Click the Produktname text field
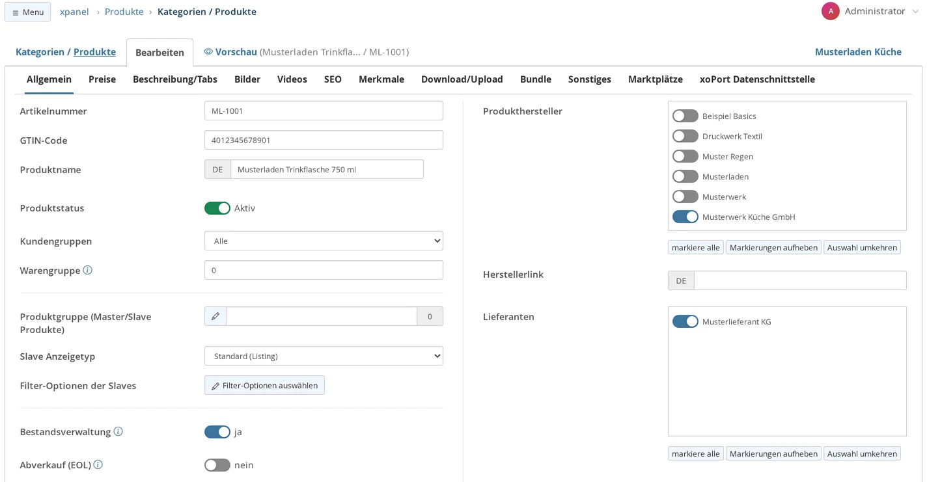 (327, 169)
